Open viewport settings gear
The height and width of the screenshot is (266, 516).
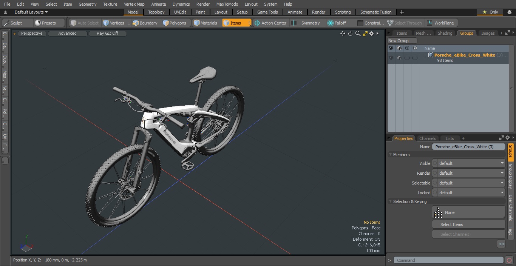click(371, 34)
